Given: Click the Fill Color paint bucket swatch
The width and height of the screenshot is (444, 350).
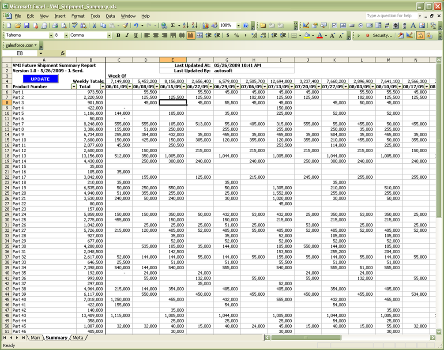Looking at the screenshot, I should (x=307, y=35).
